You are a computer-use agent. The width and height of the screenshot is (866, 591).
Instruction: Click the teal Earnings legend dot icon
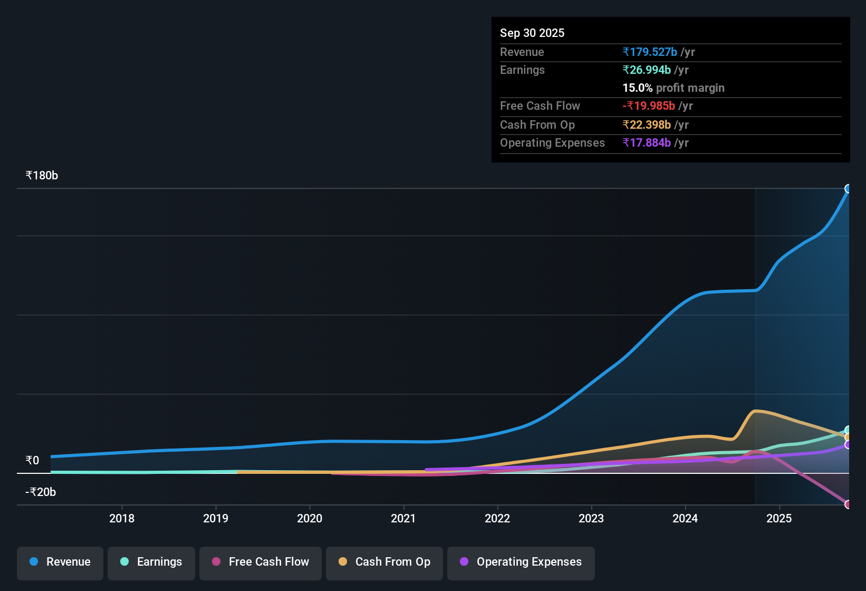click(124, 562)
